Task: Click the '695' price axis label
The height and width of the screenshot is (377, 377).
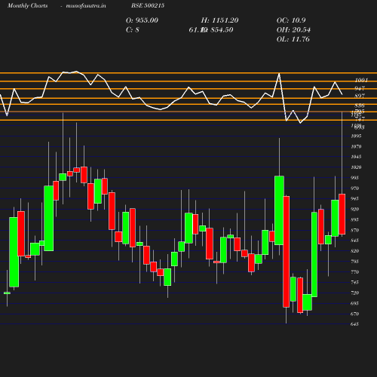Action: 354,304
